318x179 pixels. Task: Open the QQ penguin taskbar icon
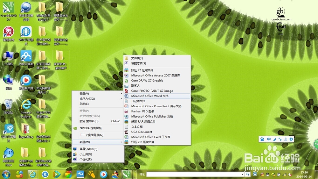(115, 175)
